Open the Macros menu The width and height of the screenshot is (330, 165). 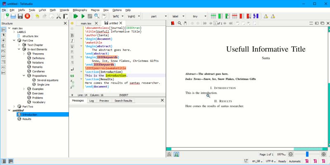pos(95,10)
